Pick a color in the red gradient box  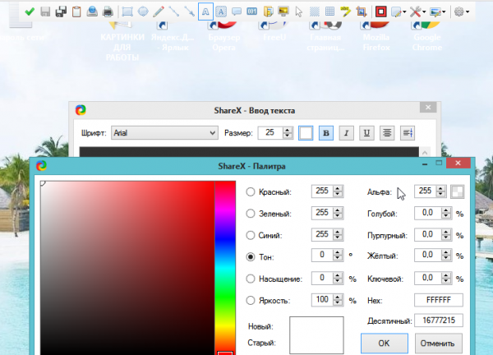[x=127, y=268]
